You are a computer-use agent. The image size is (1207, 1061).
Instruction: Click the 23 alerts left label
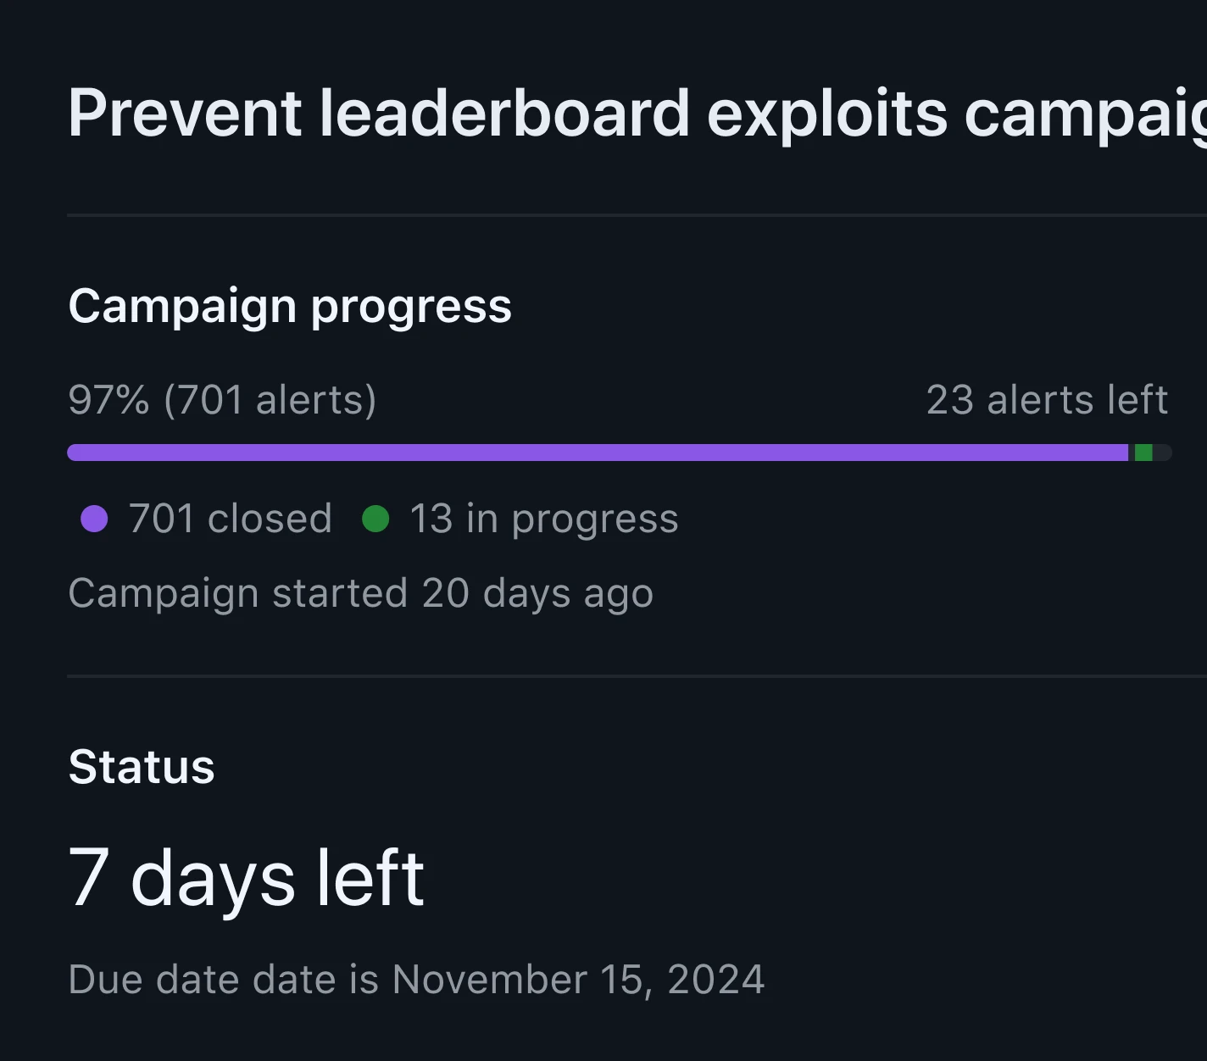tap(1047, 399)
